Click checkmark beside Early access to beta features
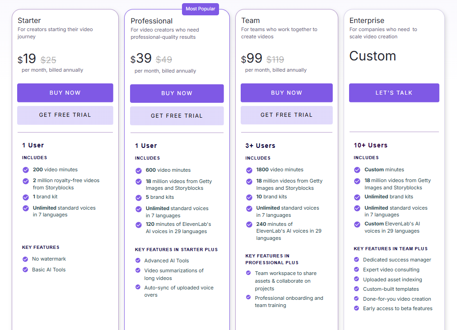 pyautogui.click(x=356, y=308)
